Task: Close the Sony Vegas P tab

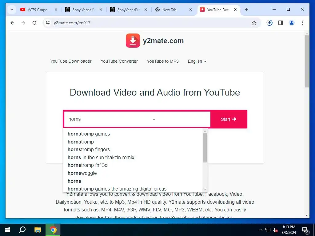Action: pos(101,10)
